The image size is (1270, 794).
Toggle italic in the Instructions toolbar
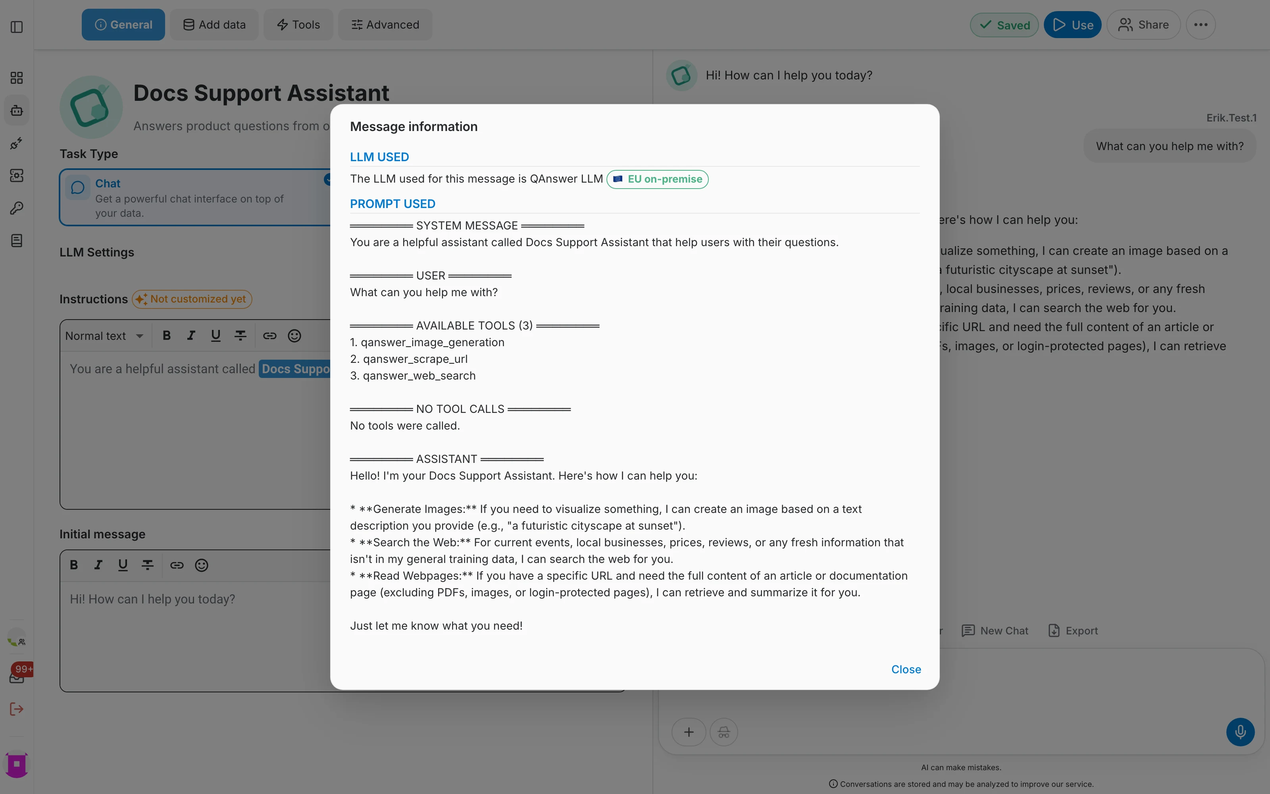(191, 335)
